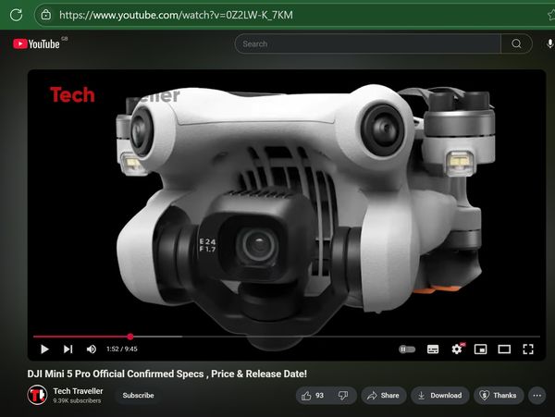Dislike the video with thumbs down

[343, 396]
